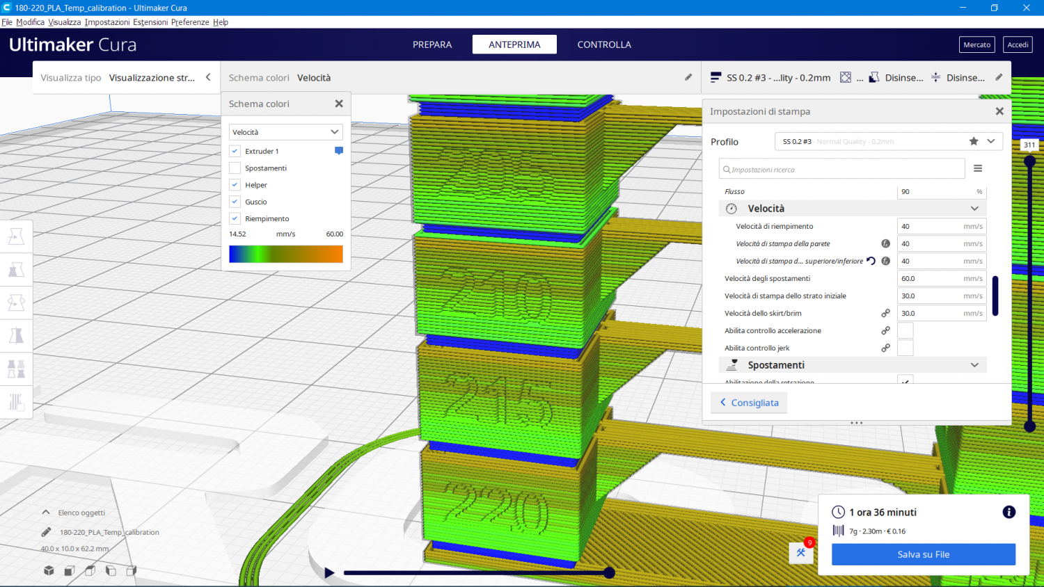Select the Mirror tool in left toolbar
1044x587 pixels.
(16, 335)
